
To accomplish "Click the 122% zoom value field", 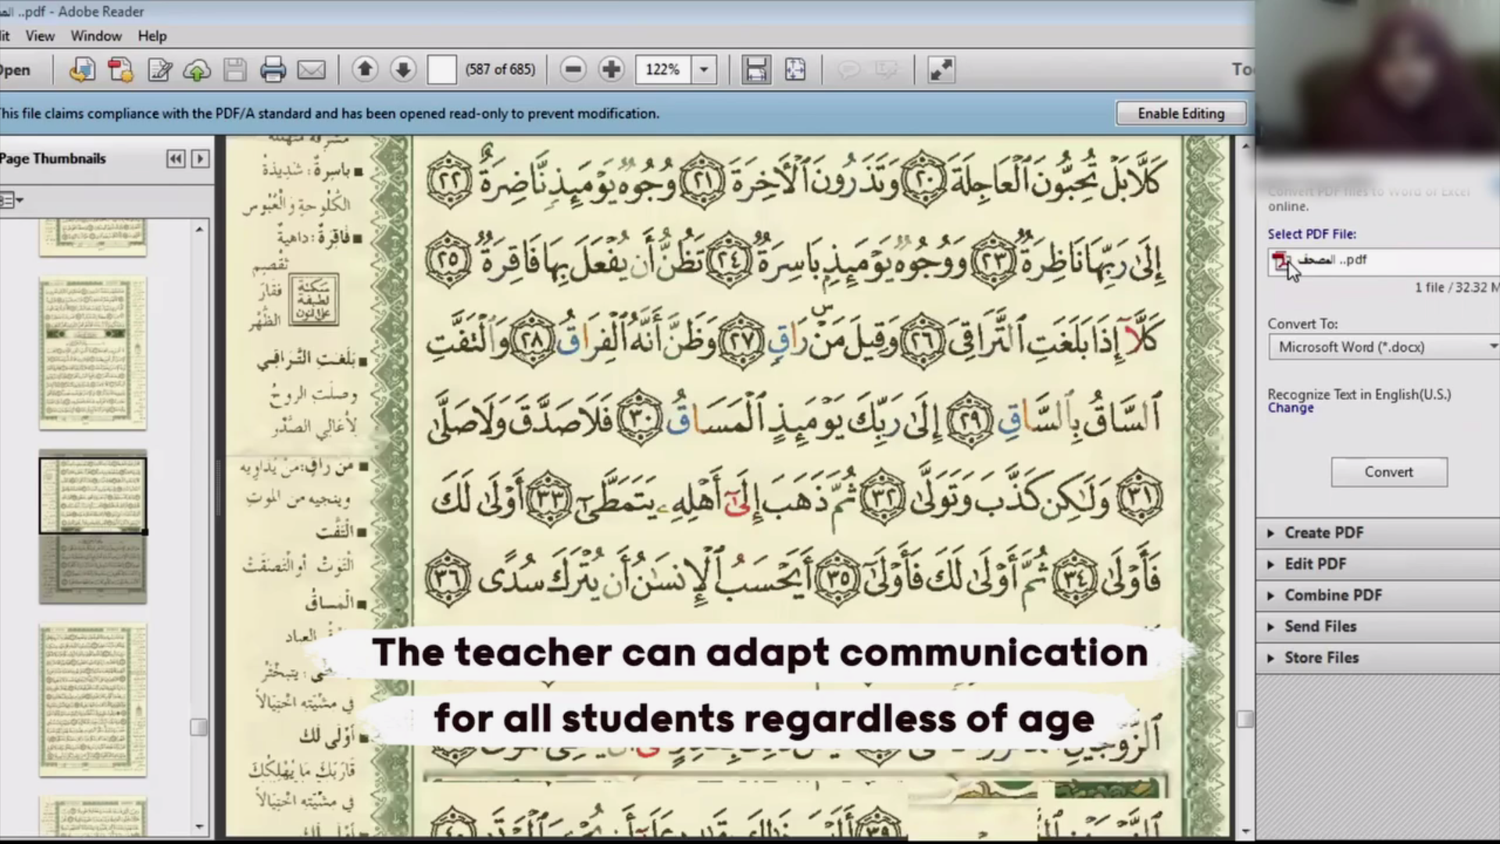I will pos(663,70).
